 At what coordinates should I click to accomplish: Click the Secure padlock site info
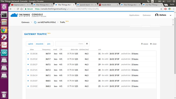[x=29, y=9]
